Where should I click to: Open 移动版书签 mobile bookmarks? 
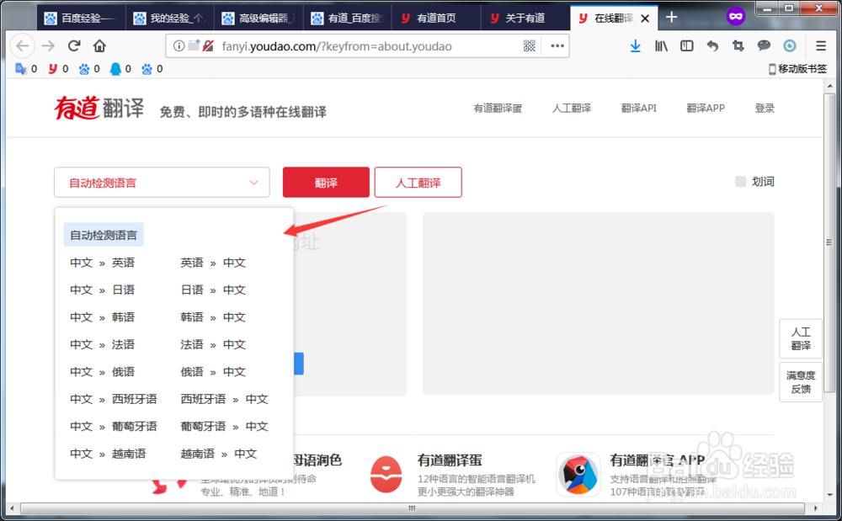click(797, 69)
